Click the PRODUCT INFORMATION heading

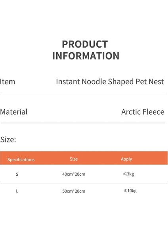coord(86,50)
